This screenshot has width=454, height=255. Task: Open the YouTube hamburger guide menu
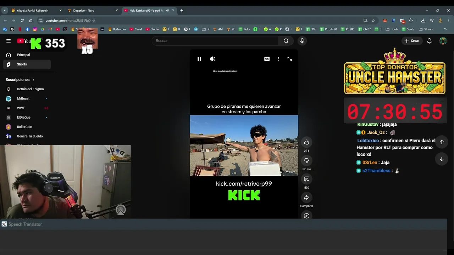tap(9, 41)
